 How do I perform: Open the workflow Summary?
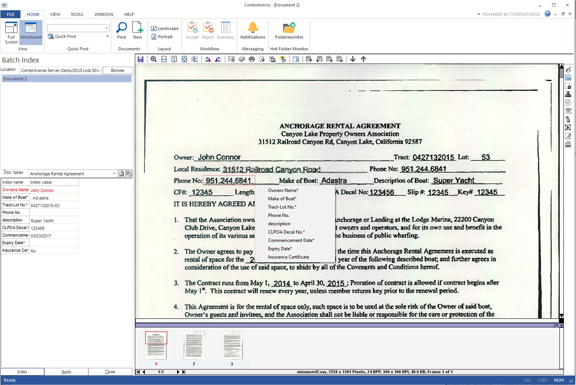click(225, 30)
